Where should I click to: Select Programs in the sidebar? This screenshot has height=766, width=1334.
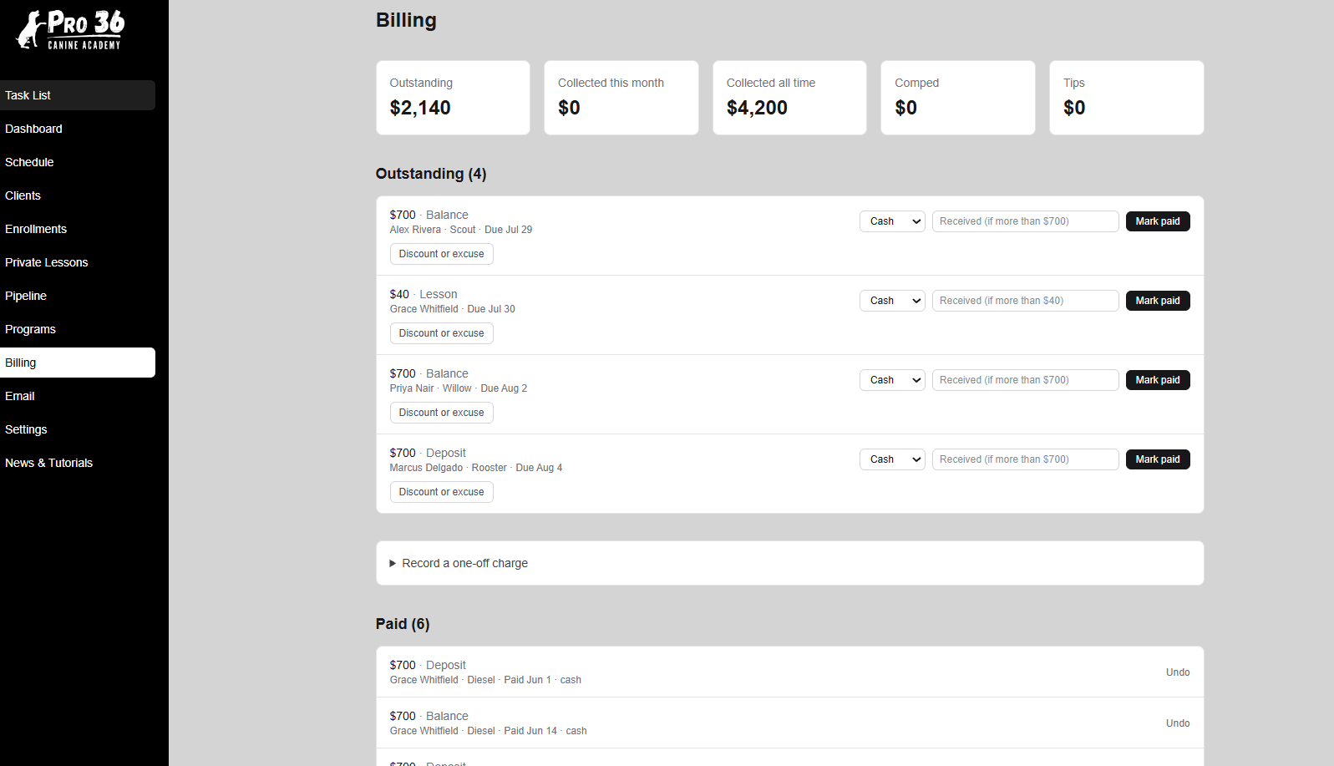coord(78,329)
